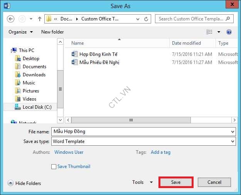Select Local Disk (C:) in navigation pane
Screen dimensions: 241x195
pyautogui.click(x=37, y=107)
